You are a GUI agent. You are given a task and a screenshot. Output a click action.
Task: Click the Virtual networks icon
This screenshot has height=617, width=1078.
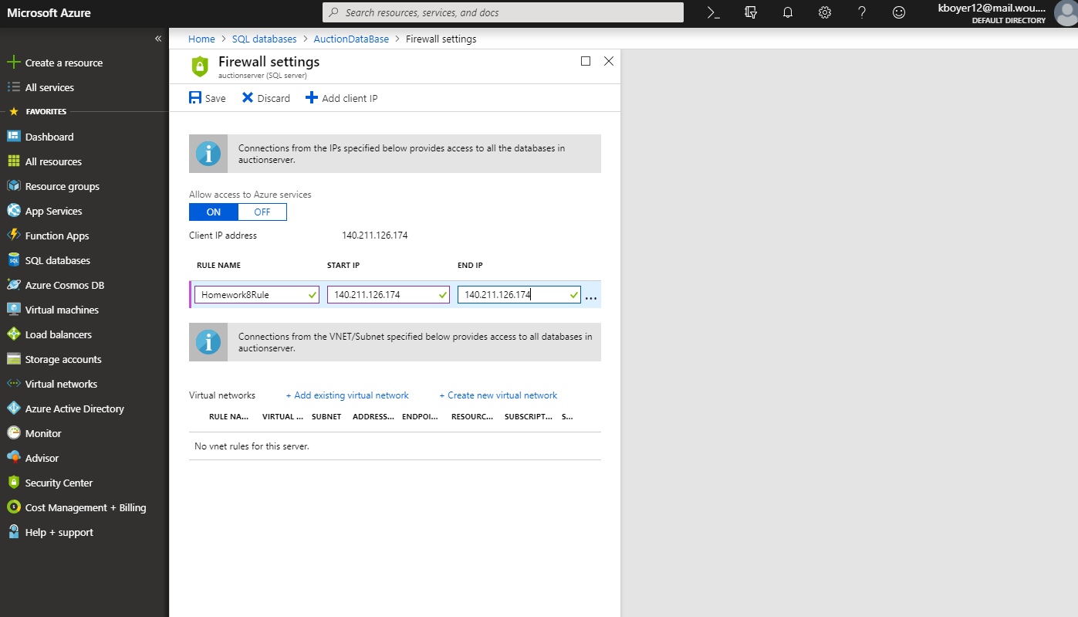coord(13,384)
